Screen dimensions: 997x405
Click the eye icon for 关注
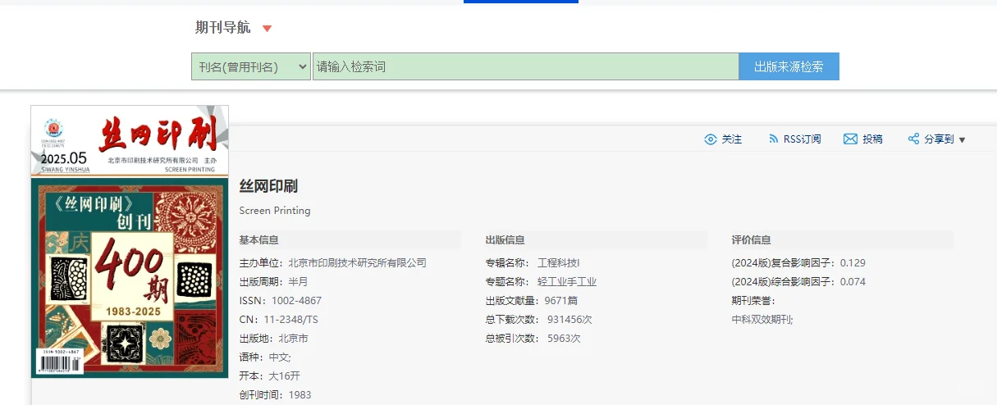pyautogui.click(x=711, y=139)
